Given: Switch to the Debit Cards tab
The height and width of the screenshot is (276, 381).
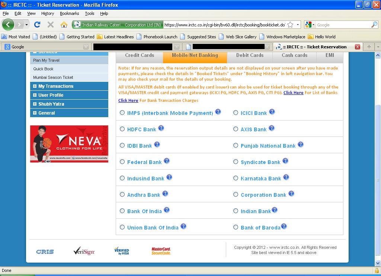Looking at the screenshot, I should coord(250,55).
